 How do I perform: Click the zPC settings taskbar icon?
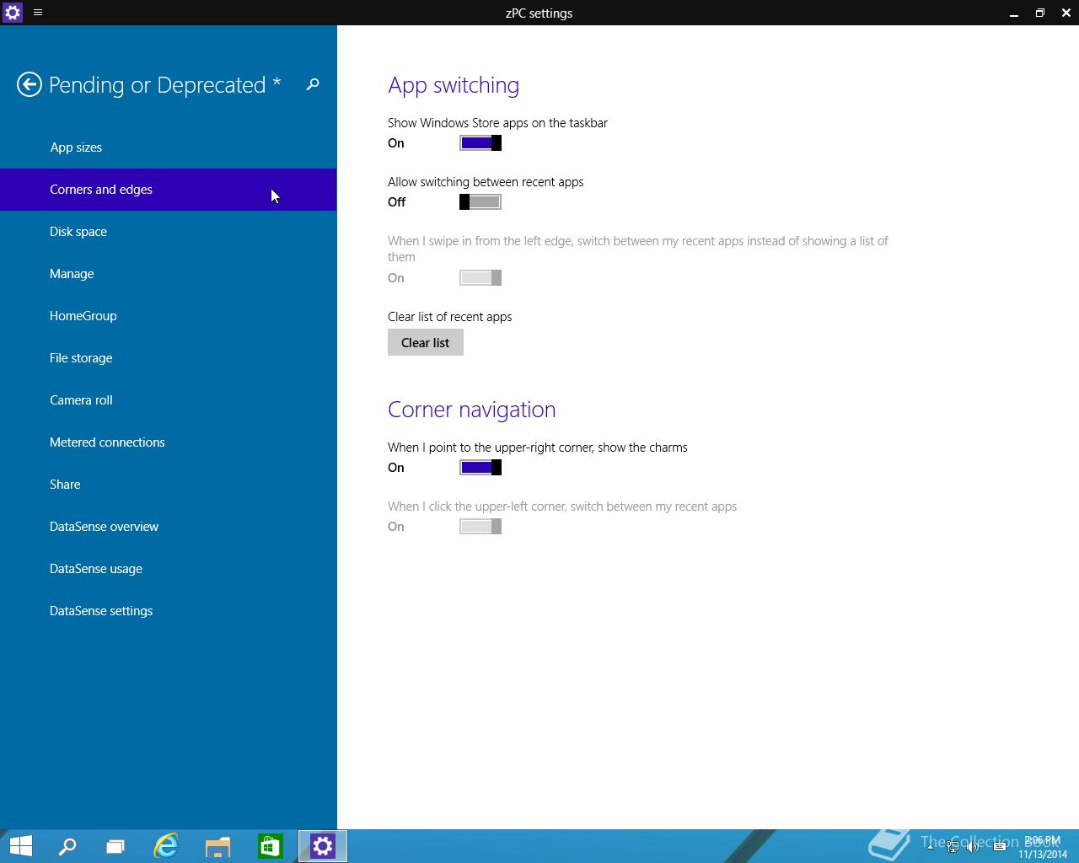click(323, 846)
